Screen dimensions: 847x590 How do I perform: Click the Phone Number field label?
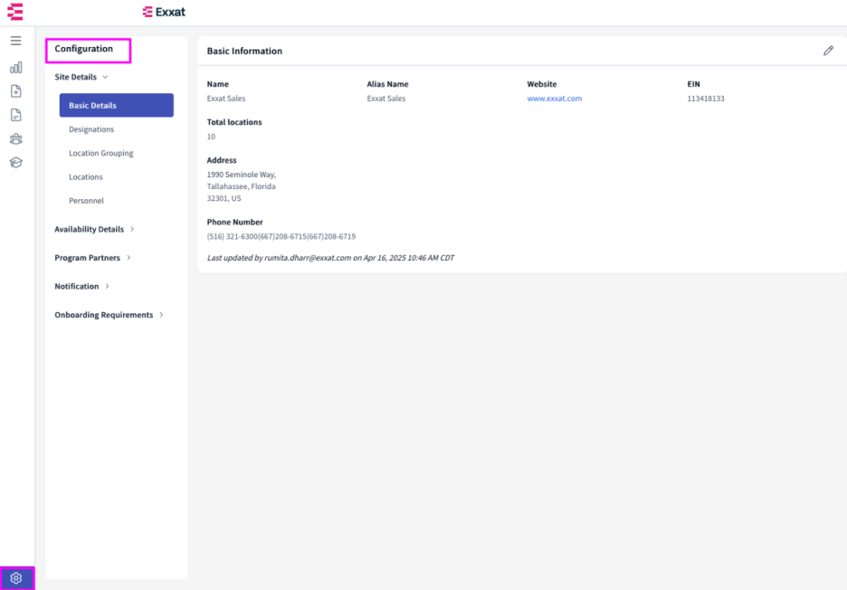tap(235, 222)
